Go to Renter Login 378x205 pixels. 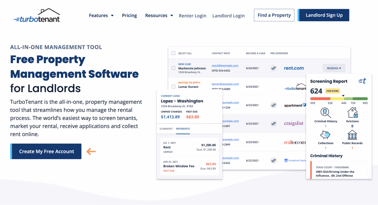(x=192, y=16)
